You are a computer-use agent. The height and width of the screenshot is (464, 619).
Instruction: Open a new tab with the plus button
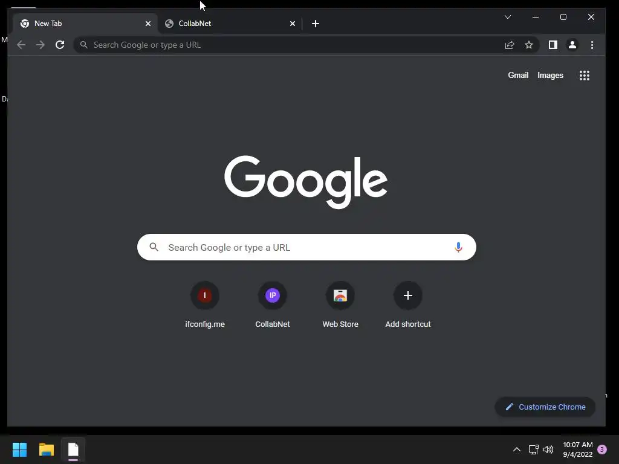pos(316,24)
